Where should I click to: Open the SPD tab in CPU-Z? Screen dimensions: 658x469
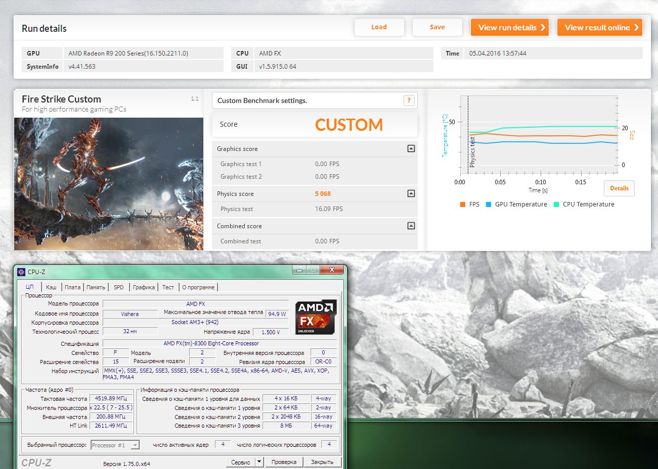[119, 287]
